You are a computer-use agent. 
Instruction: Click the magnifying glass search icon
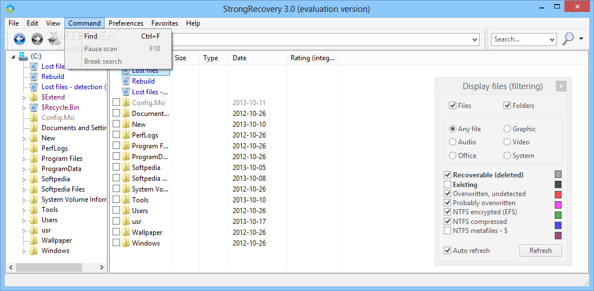pos(568,39)
